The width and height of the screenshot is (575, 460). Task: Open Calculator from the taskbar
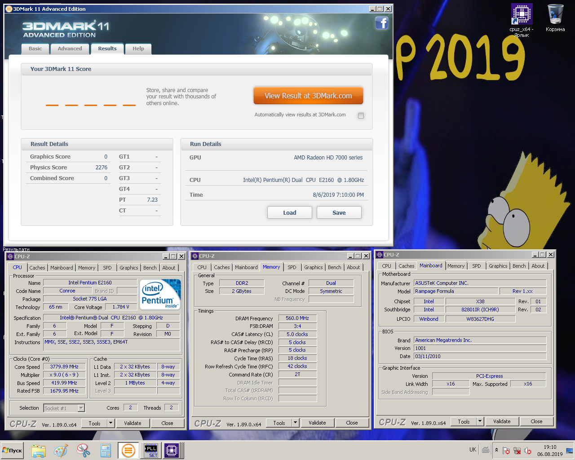pos(106,451)
